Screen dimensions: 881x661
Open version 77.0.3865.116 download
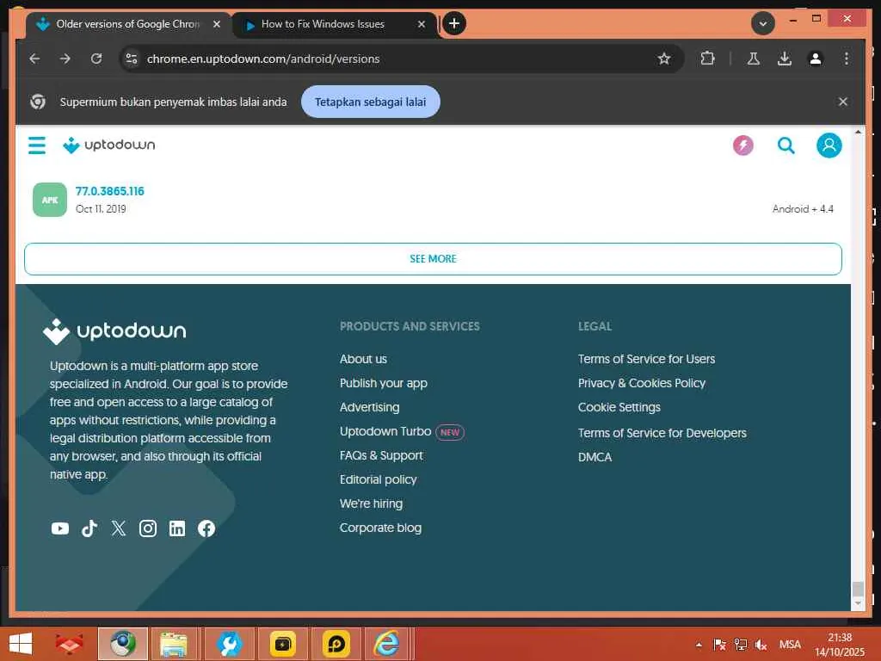[110, 191]
